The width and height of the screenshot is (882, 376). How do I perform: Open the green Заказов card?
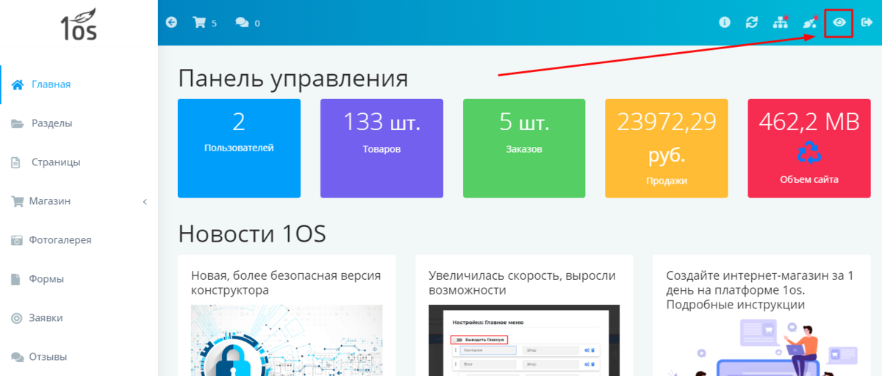coord(524,148)
